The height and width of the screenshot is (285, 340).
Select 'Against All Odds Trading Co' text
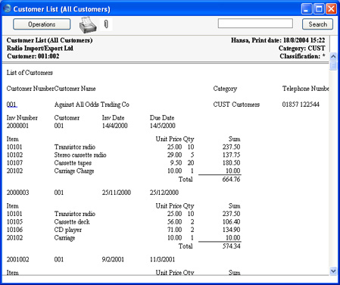[x=92, y=105]
